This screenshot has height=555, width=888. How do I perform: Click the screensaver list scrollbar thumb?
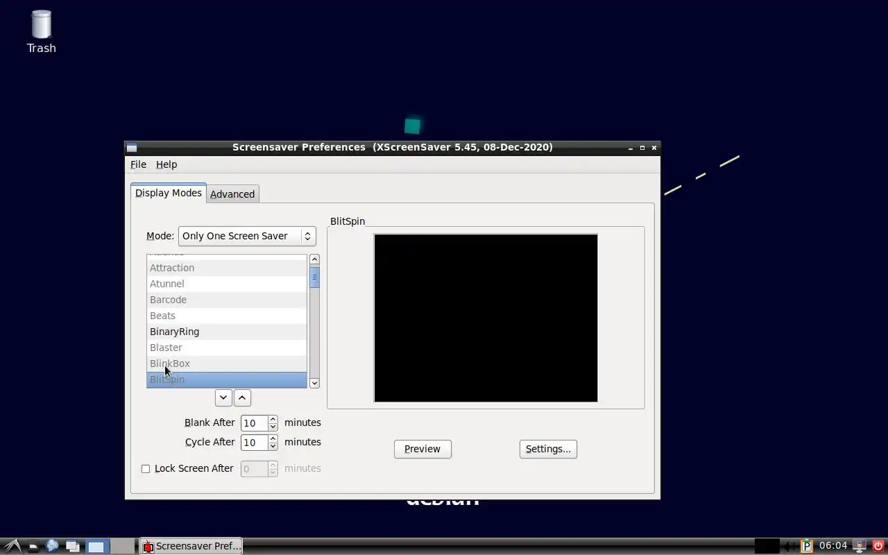pos(314,277)
